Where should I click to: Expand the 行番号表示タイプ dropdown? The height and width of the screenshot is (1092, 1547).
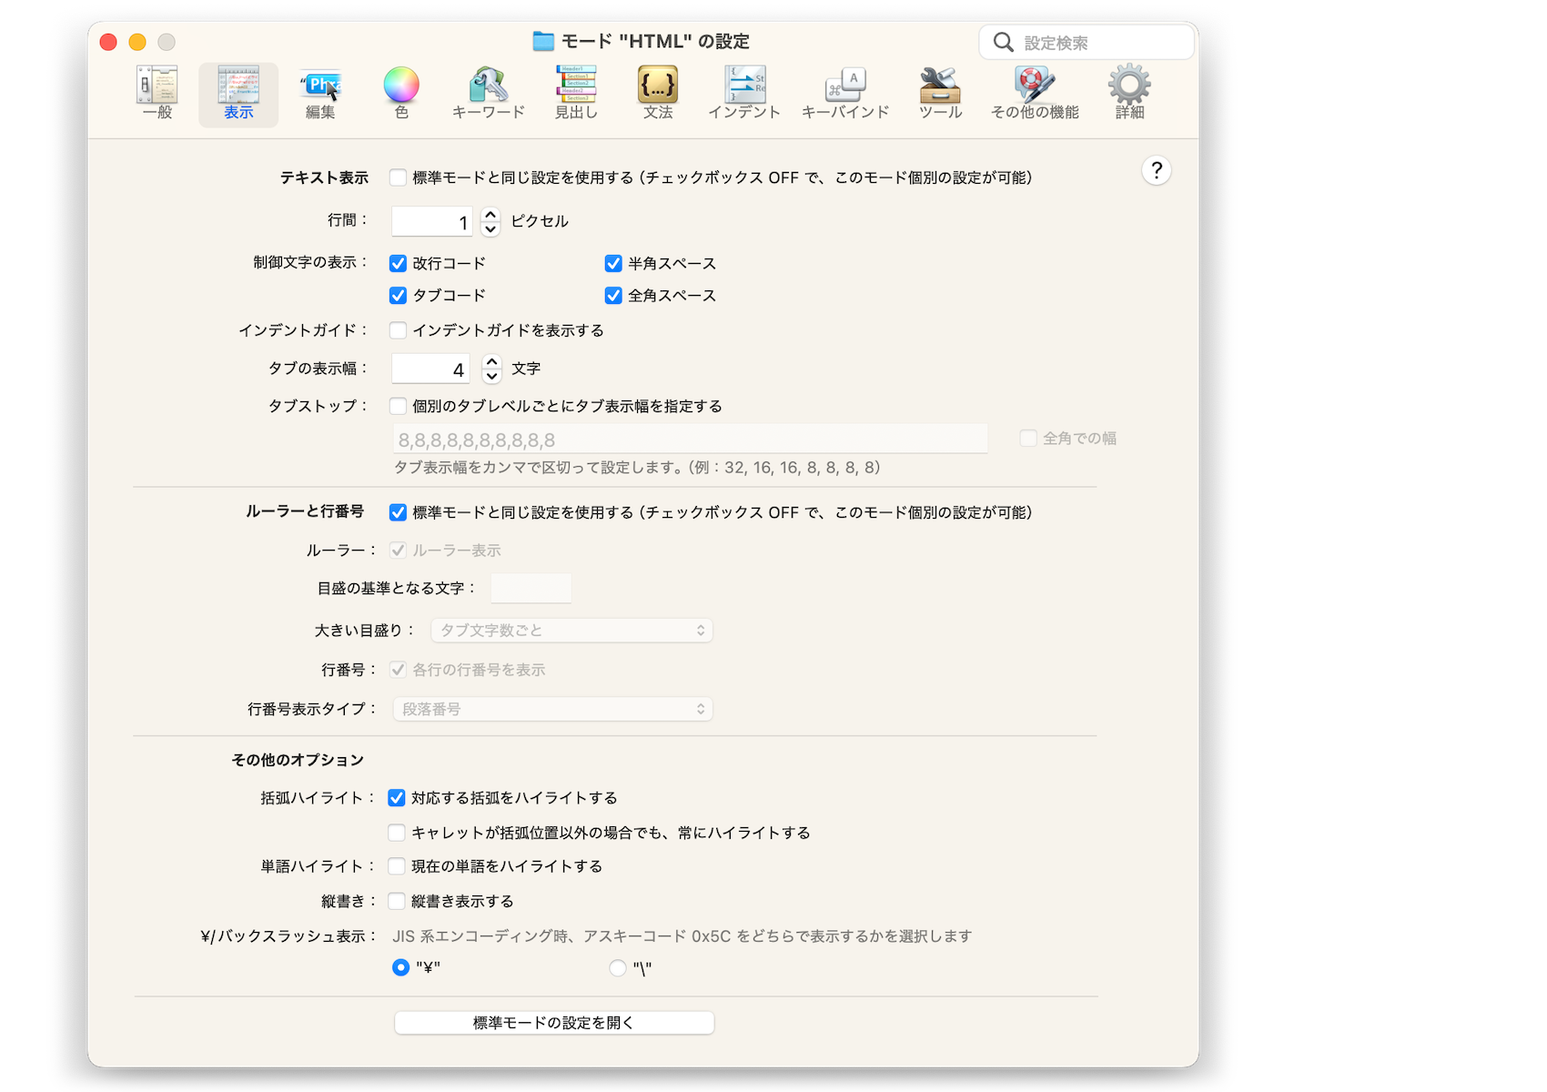[x=553, y=710]
